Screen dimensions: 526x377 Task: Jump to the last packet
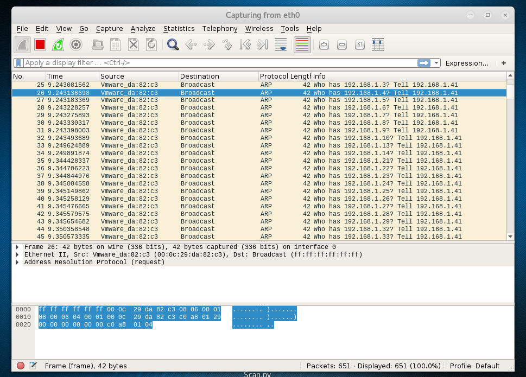point(263,44)
